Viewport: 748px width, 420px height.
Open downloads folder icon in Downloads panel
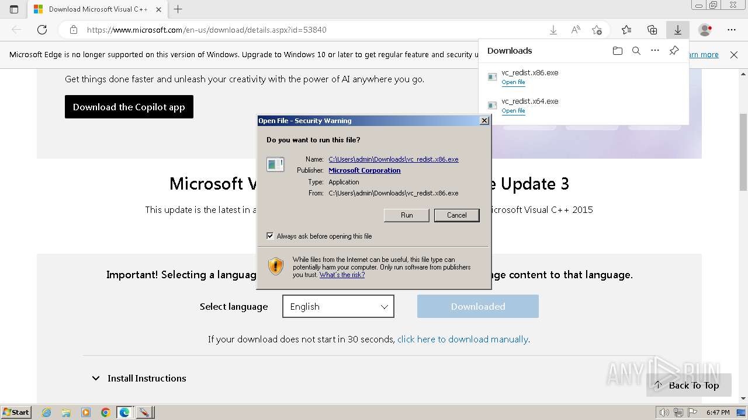pyautogui.click(x=618, y=51)
